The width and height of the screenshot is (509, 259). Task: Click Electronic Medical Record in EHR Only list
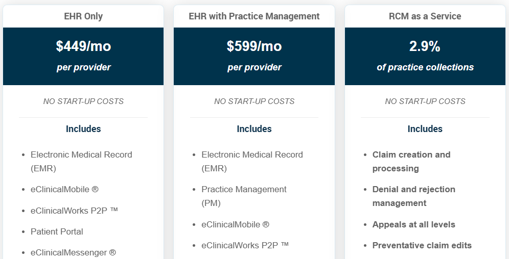tap(81, 162)
